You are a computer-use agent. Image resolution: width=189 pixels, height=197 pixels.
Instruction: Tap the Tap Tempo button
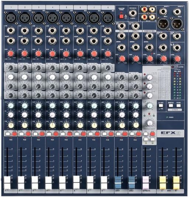pyautogui.click(x=152, y=139)
